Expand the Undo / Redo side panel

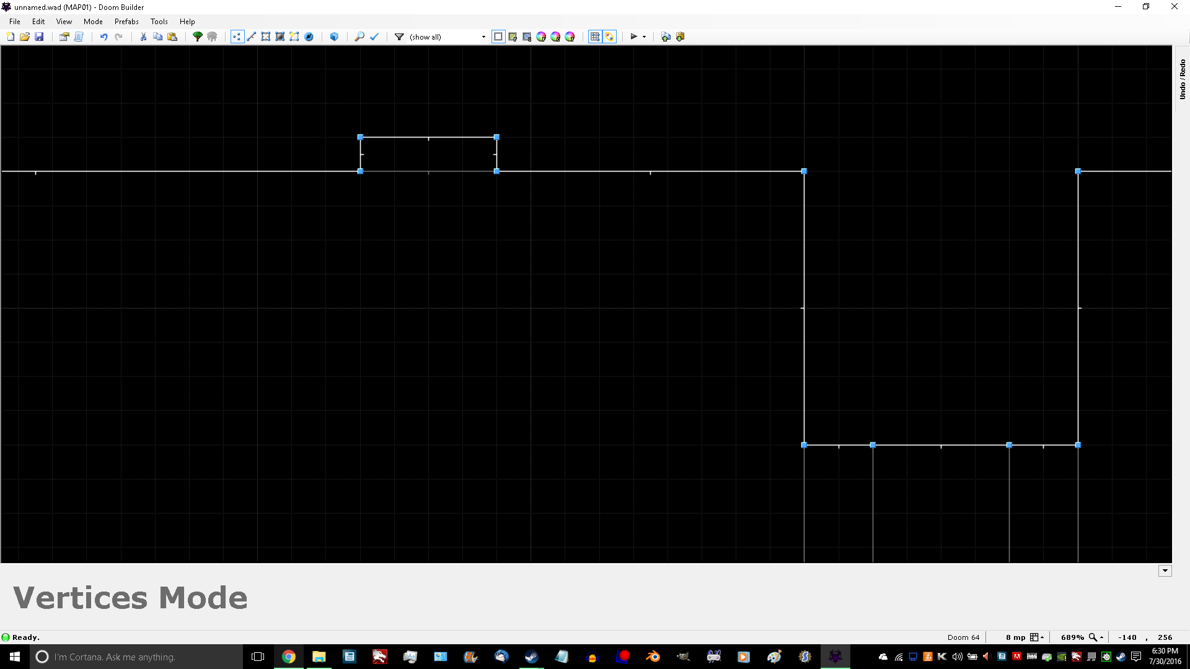[x=1182, y=79]
